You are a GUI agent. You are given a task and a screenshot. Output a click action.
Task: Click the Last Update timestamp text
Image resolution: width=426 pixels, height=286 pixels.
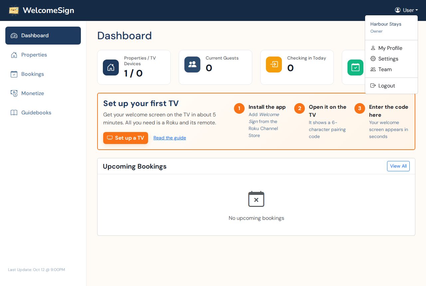[x=37, y=270]
